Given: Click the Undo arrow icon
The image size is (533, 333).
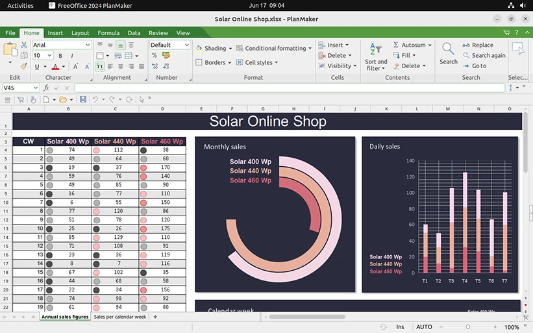Looking at the screenshot, I should coord(95,99).
